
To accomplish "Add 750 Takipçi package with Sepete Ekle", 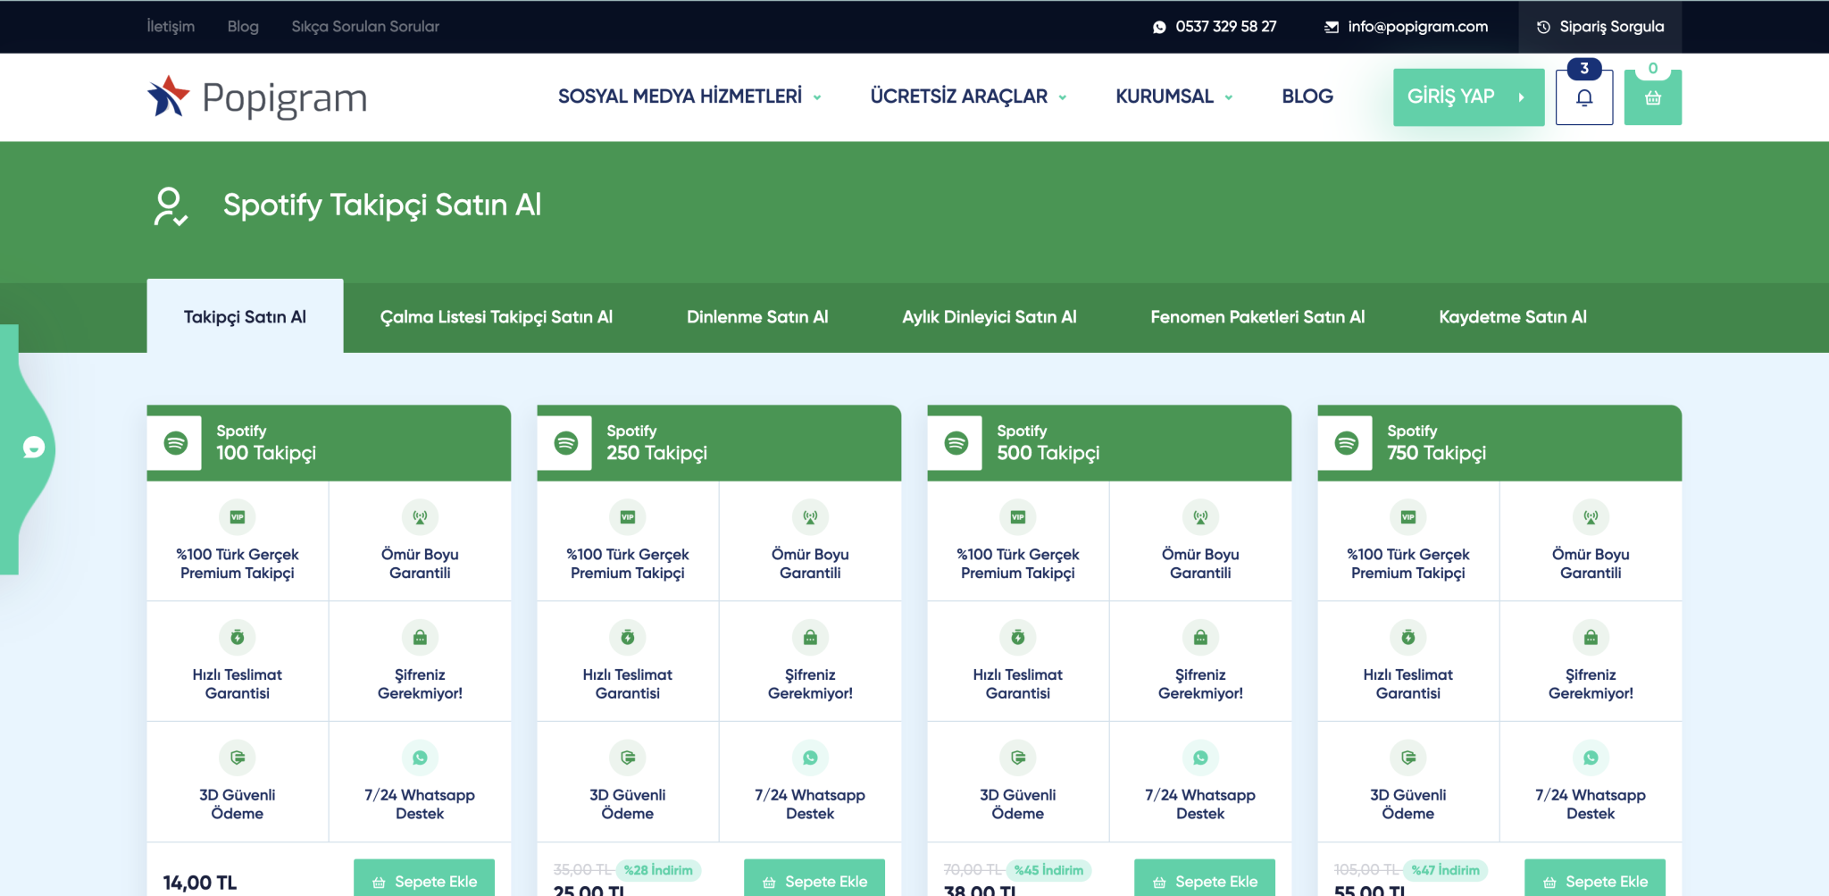I will (x=1595, y=879).
